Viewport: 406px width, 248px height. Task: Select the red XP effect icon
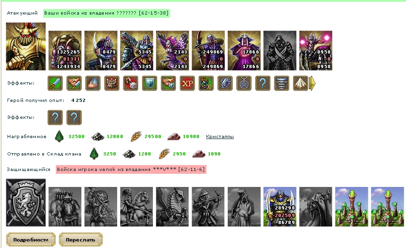click(x=187, y=83)
